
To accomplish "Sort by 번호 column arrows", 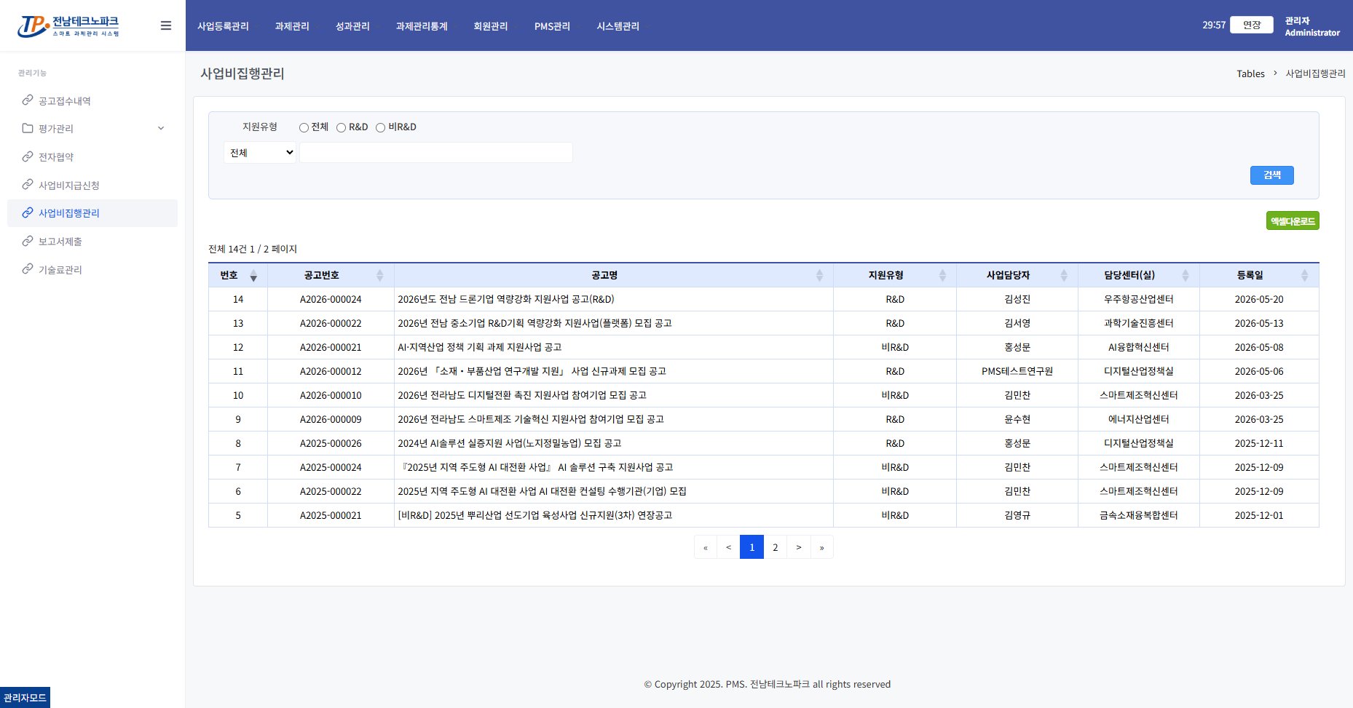I will 253,276.
